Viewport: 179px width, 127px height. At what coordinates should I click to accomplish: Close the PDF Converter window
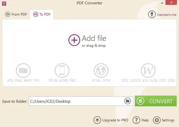point(171,2)
